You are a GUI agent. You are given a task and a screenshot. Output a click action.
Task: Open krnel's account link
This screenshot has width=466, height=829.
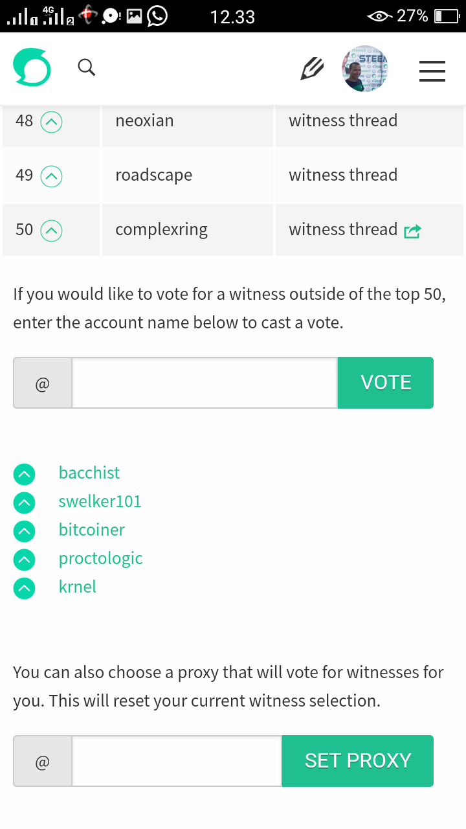[78, 587]
